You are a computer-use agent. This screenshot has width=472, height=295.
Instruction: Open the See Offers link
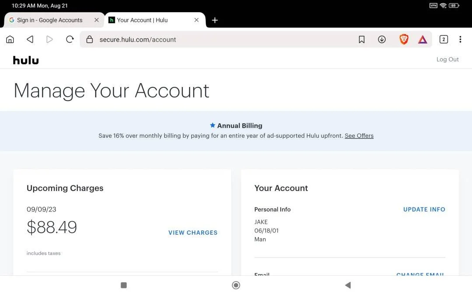click(x=359, y=136)
